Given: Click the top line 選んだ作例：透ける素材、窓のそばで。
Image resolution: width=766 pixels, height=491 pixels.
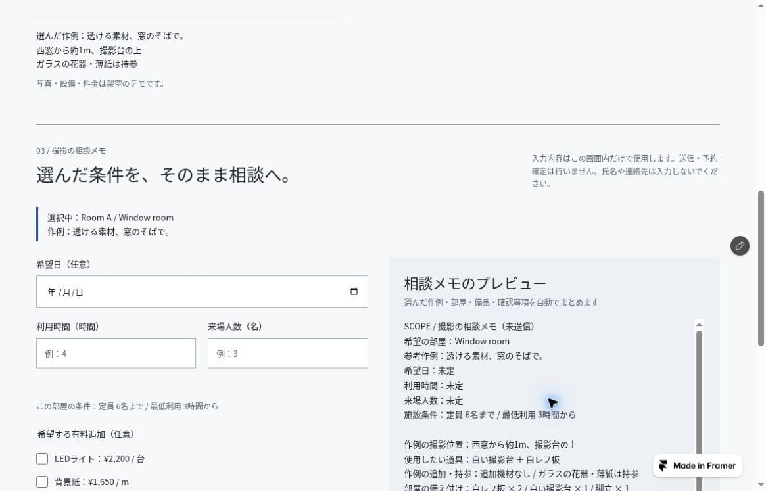Looking at the screenshot, I should click(x=110, y=36).
